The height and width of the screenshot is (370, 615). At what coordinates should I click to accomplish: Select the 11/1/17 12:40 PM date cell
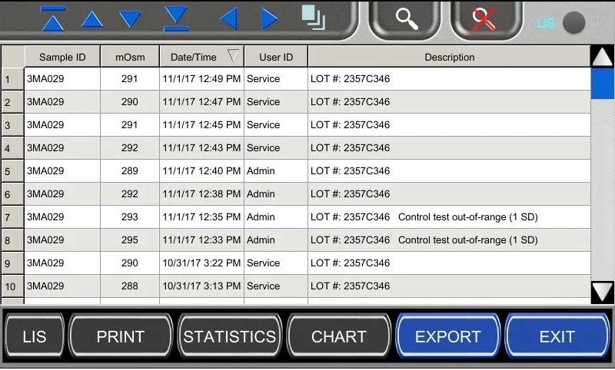point(201,171)
